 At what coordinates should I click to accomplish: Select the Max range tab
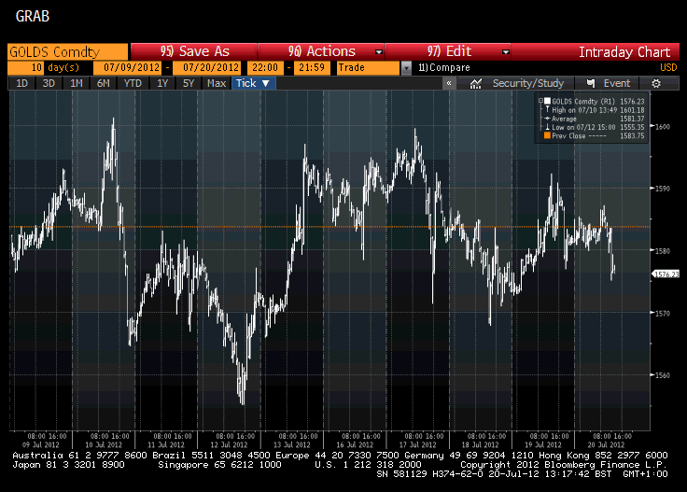[x=217, y=83]
